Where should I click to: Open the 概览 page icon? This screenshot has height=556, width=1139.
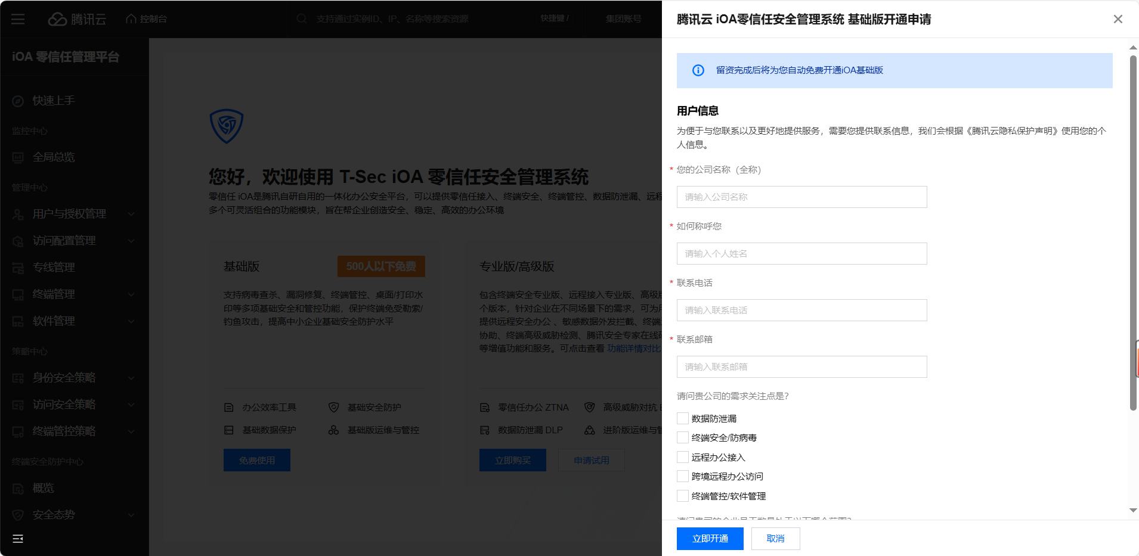(x=18, y=488)
